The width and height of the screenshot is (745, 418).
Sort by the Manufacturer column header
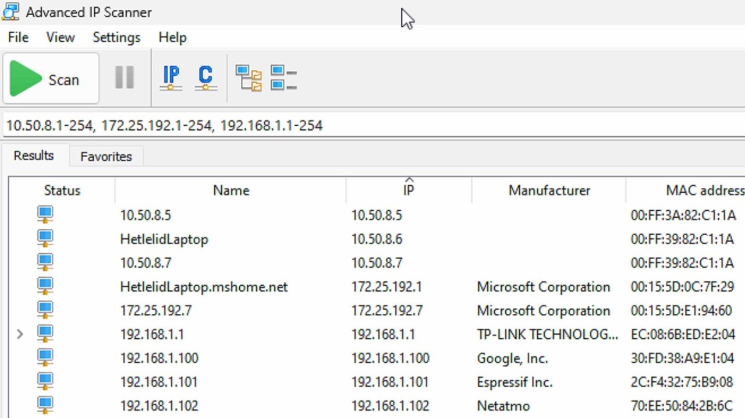pyautogui.click(x=549, y=190)
